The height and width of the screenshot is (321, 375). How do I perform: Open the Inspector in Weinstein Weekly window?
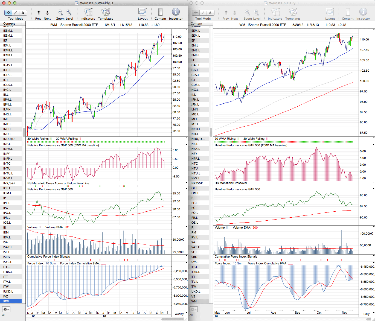(176, 13)
